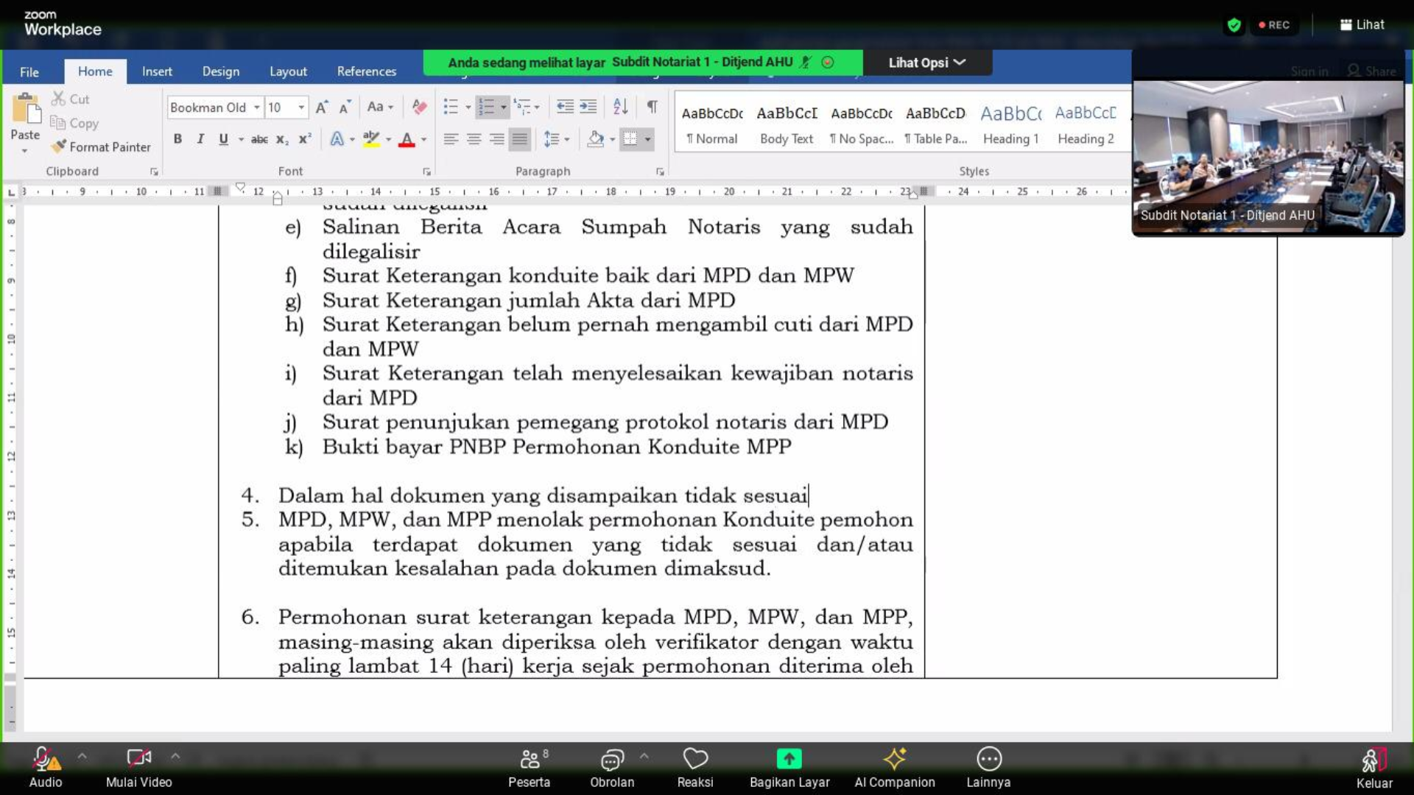Viewport: 1414px width, 795px height.
Task: Click the Lihat view button
Action: (x=1362, y=25)
